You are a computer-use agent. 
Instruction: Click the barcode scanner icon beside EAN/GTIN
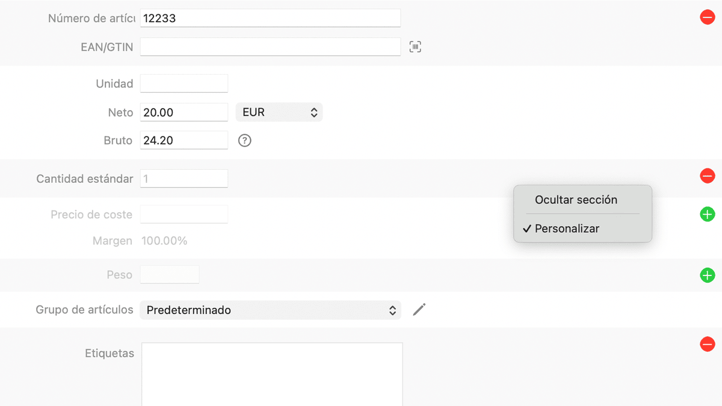coord(415,47)
